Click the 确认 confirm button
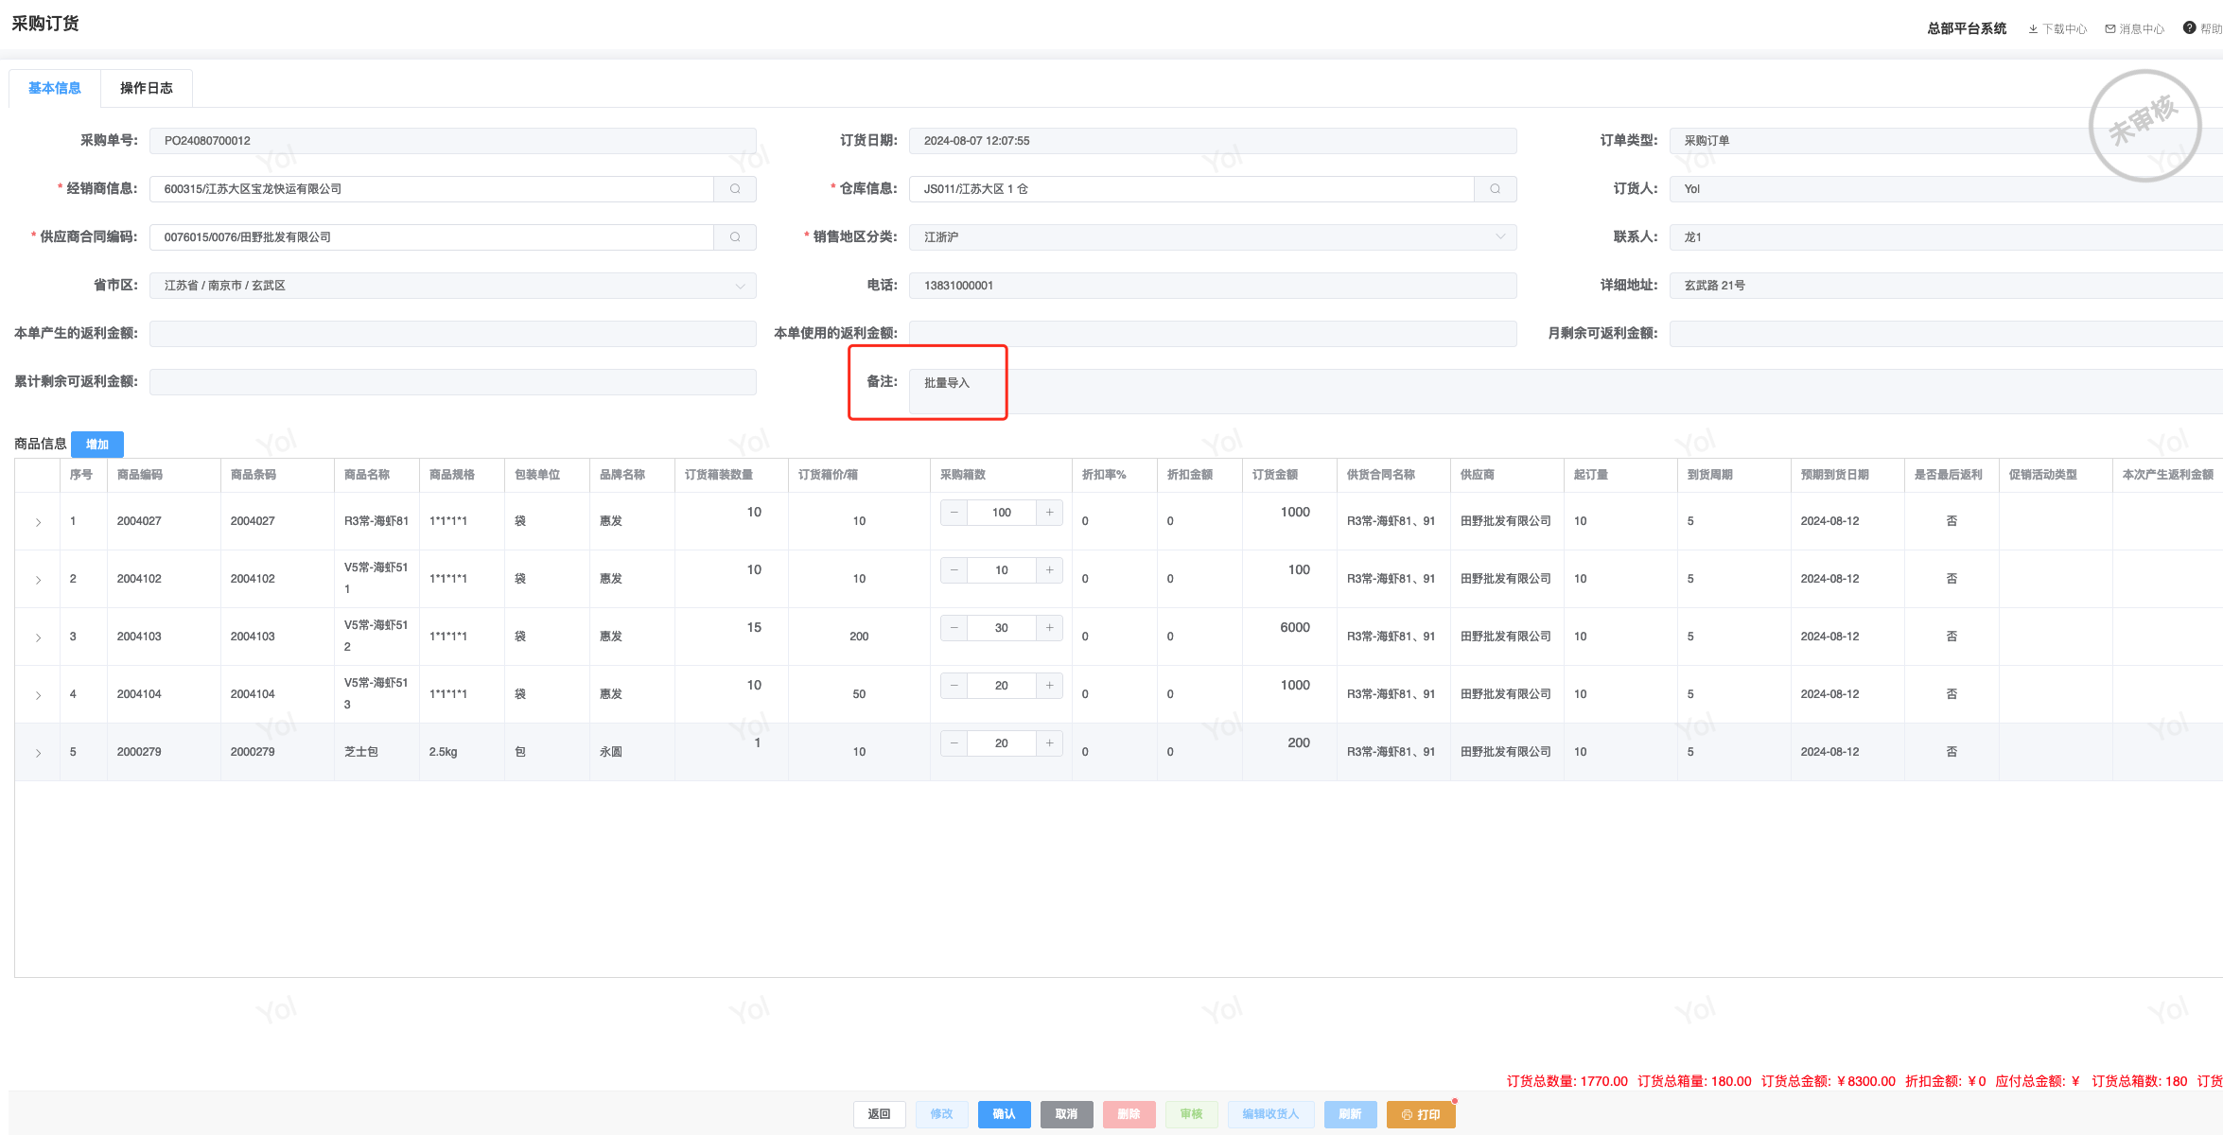Image resolution: width=2223 pixels, height=1135 pixels. tap(1004, 1114)
